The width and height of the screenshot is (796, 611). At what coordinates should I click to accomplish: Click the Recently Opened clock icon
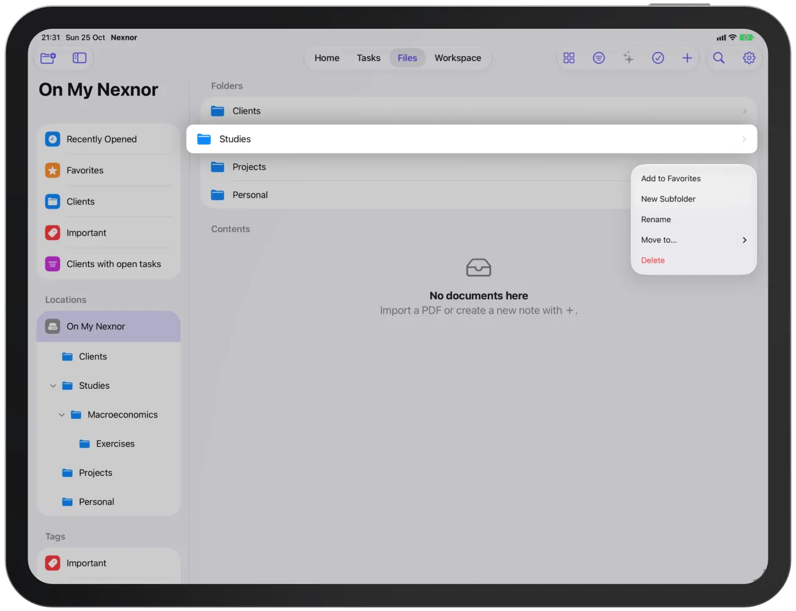click(53, 139)
